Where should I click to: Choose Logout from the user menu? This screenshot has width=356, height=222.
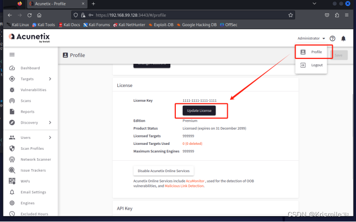pos(311,65)
